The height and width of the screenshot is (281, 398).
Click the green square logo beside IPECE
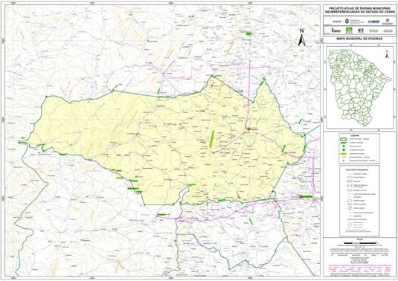(349, 30)
